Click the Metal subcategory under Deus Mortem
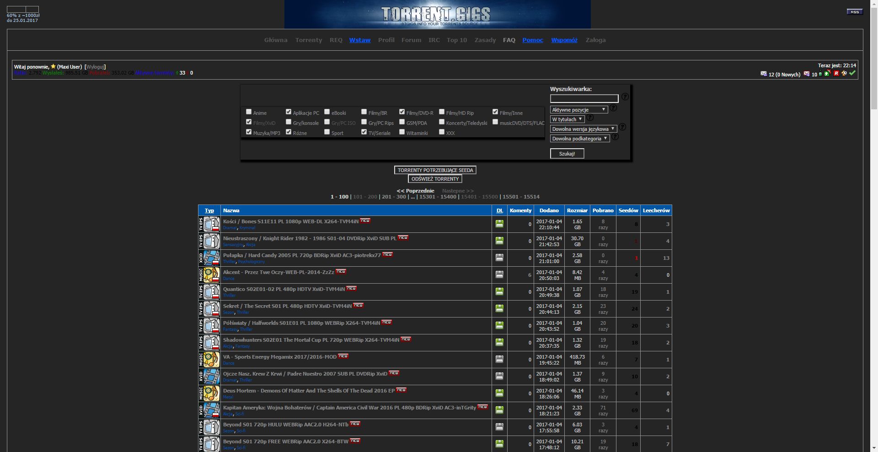 pyautogui.click(x=228, y=397)
